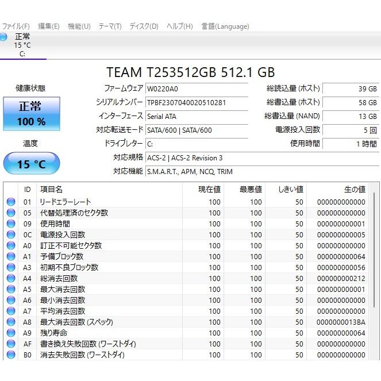Select the 残り寿命 attribute name
This screenshot has height=381, width=381.
tap(53, 333)
